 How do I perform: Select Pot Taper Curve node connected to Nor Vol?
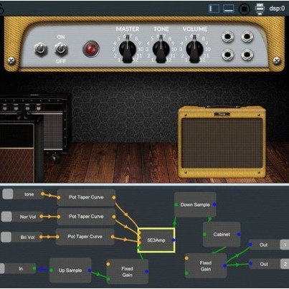[x=86, y=217]
